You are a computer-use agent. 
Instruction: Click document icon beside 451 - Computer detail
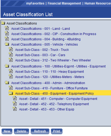[15, 98]
